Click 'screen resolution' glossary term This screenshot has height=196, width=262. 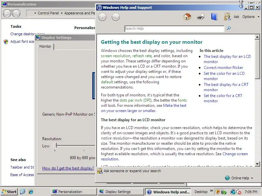click(x=116, y=56)
